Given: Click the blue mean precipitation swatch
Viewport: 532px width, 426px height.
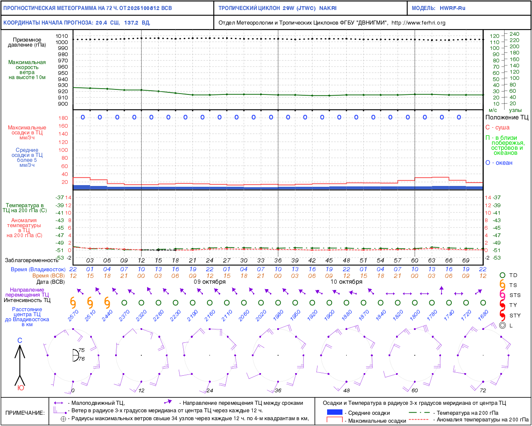Looking at the screenshot, I should coord(335,412).
